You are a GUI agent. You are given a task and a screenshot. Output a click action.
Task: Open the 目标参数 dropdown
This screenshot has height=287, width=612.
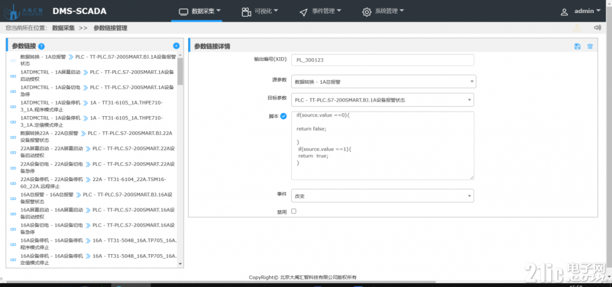382,100
